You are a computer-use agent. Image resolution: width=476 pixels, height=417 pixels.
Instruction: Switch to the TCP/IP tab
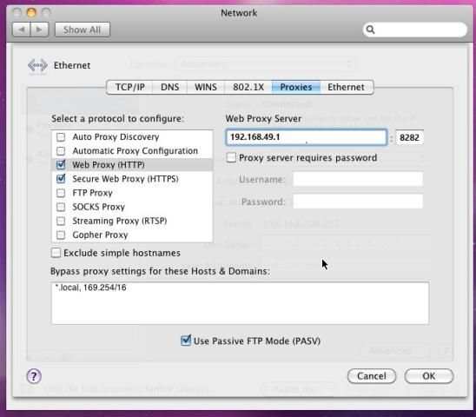click(x=130, y=87)
